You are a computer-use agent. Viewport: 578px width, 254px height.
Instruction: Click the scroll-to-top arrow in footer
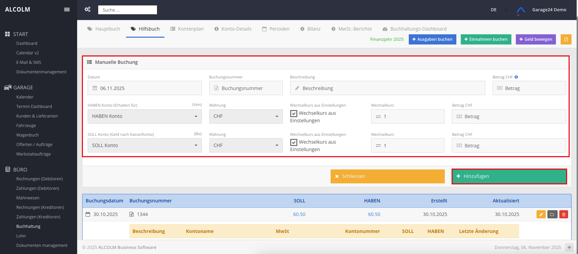(x=569, y=248)
